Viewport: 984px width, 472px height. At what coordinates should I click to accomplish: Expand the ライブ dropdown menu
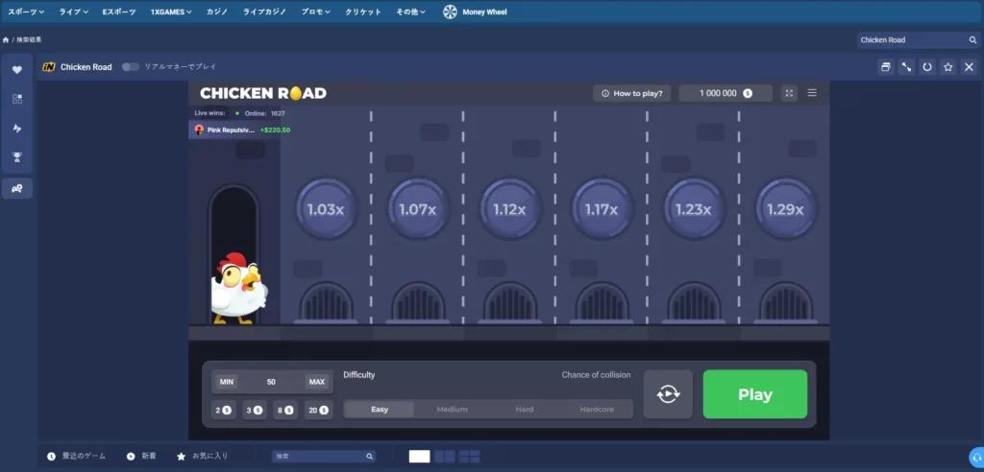(x=74, y=12)
